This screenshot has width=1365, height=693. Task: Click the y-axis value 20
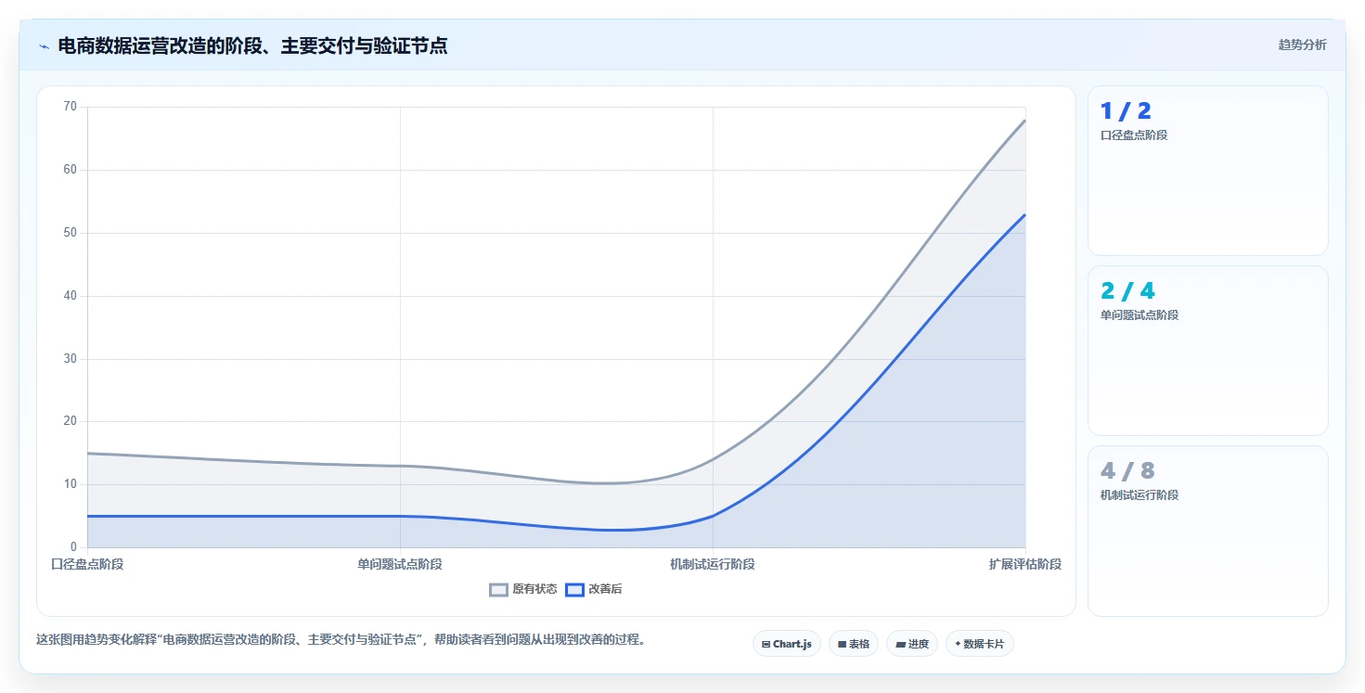tap(71, 421)
